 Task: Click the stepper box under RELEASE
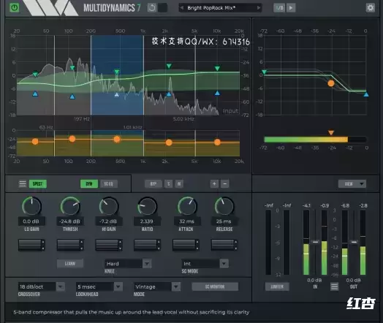pyautogui.click(x=224, y=245)
